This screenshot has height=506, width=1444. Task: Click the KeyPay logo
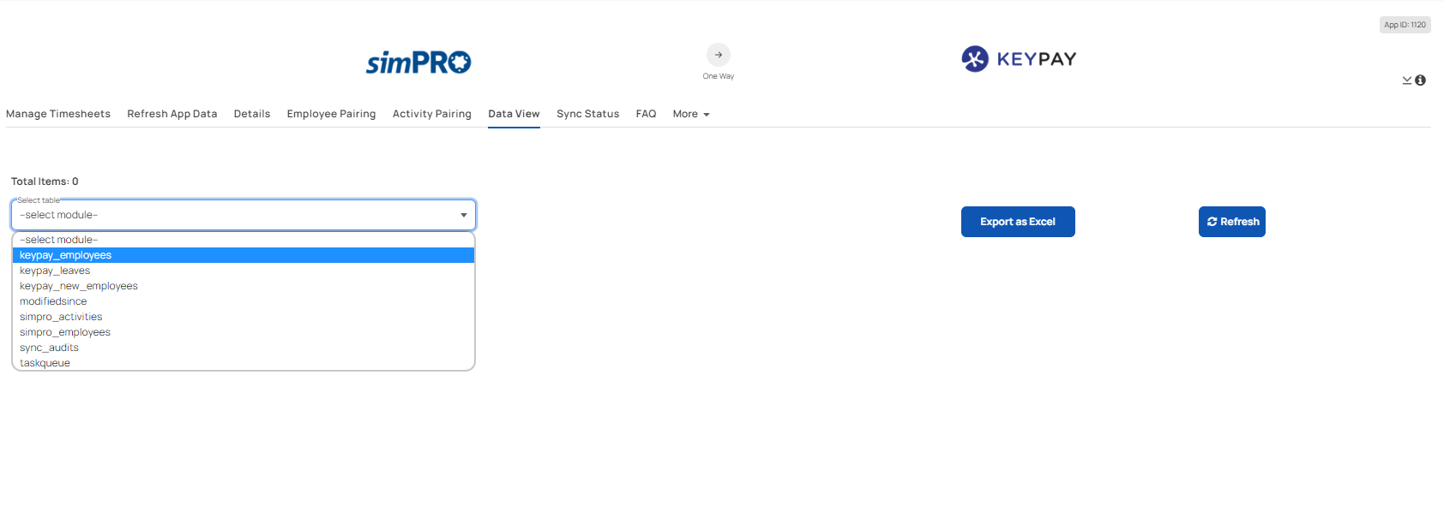(x=1019, y=58)
